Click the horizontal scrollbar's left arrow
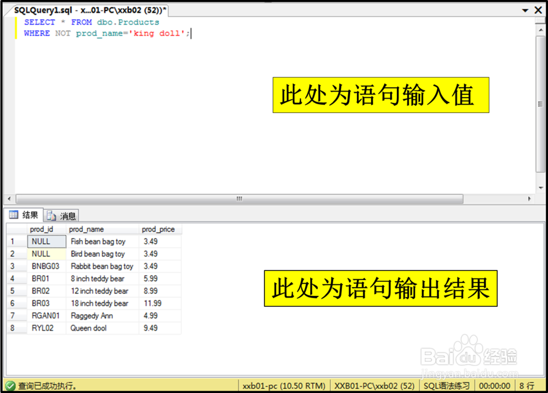 (x=9, y=199)
